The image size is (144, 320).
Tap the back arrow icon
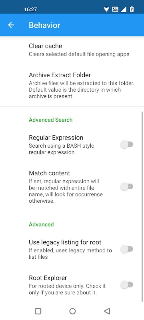coord(11,25)
